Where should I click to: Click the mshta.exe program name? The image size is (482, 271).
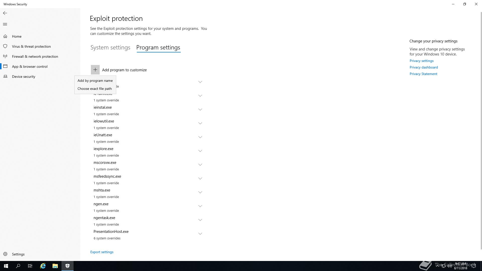(102, 190)
